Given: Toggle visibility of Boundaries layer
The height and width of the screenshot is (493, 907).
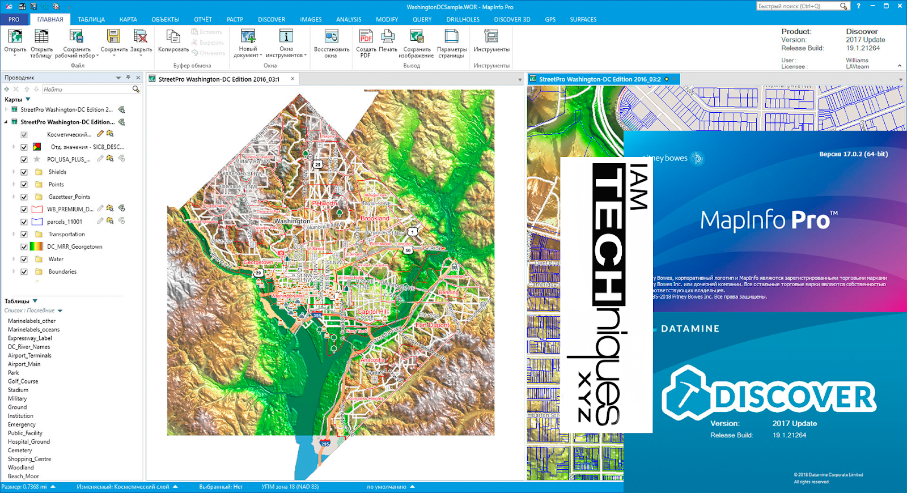Looking at the screenshot, I should tap(24, 271).
